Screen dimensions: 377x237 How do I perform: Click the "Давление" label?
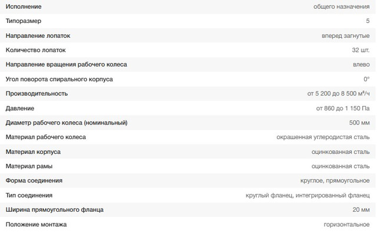[20, 108]
